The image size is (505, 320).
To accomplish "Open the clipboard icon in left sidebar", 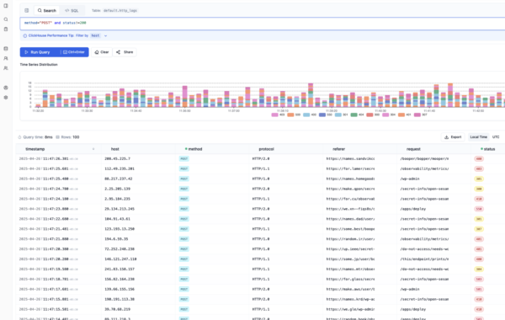I will point(6,29).
